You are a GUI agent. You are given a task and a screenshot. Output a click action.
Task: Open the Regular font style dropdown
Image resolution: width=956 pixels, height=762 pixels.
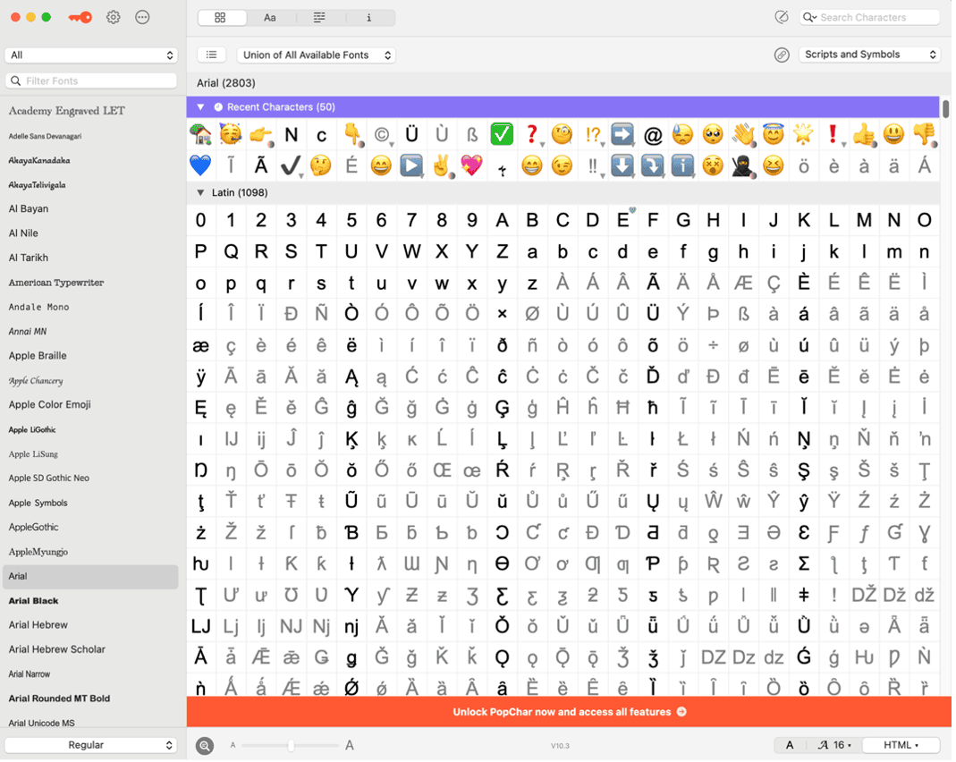[91, 745]
